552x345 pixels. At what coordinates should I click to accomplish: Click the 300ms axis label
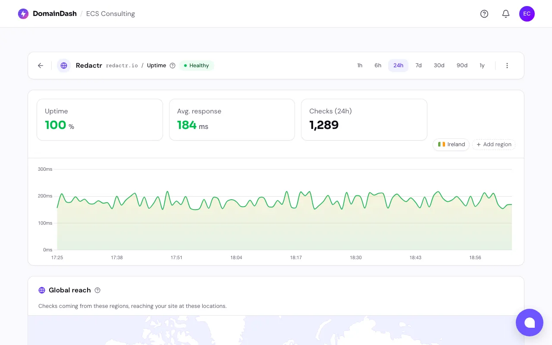coord(45,169)
